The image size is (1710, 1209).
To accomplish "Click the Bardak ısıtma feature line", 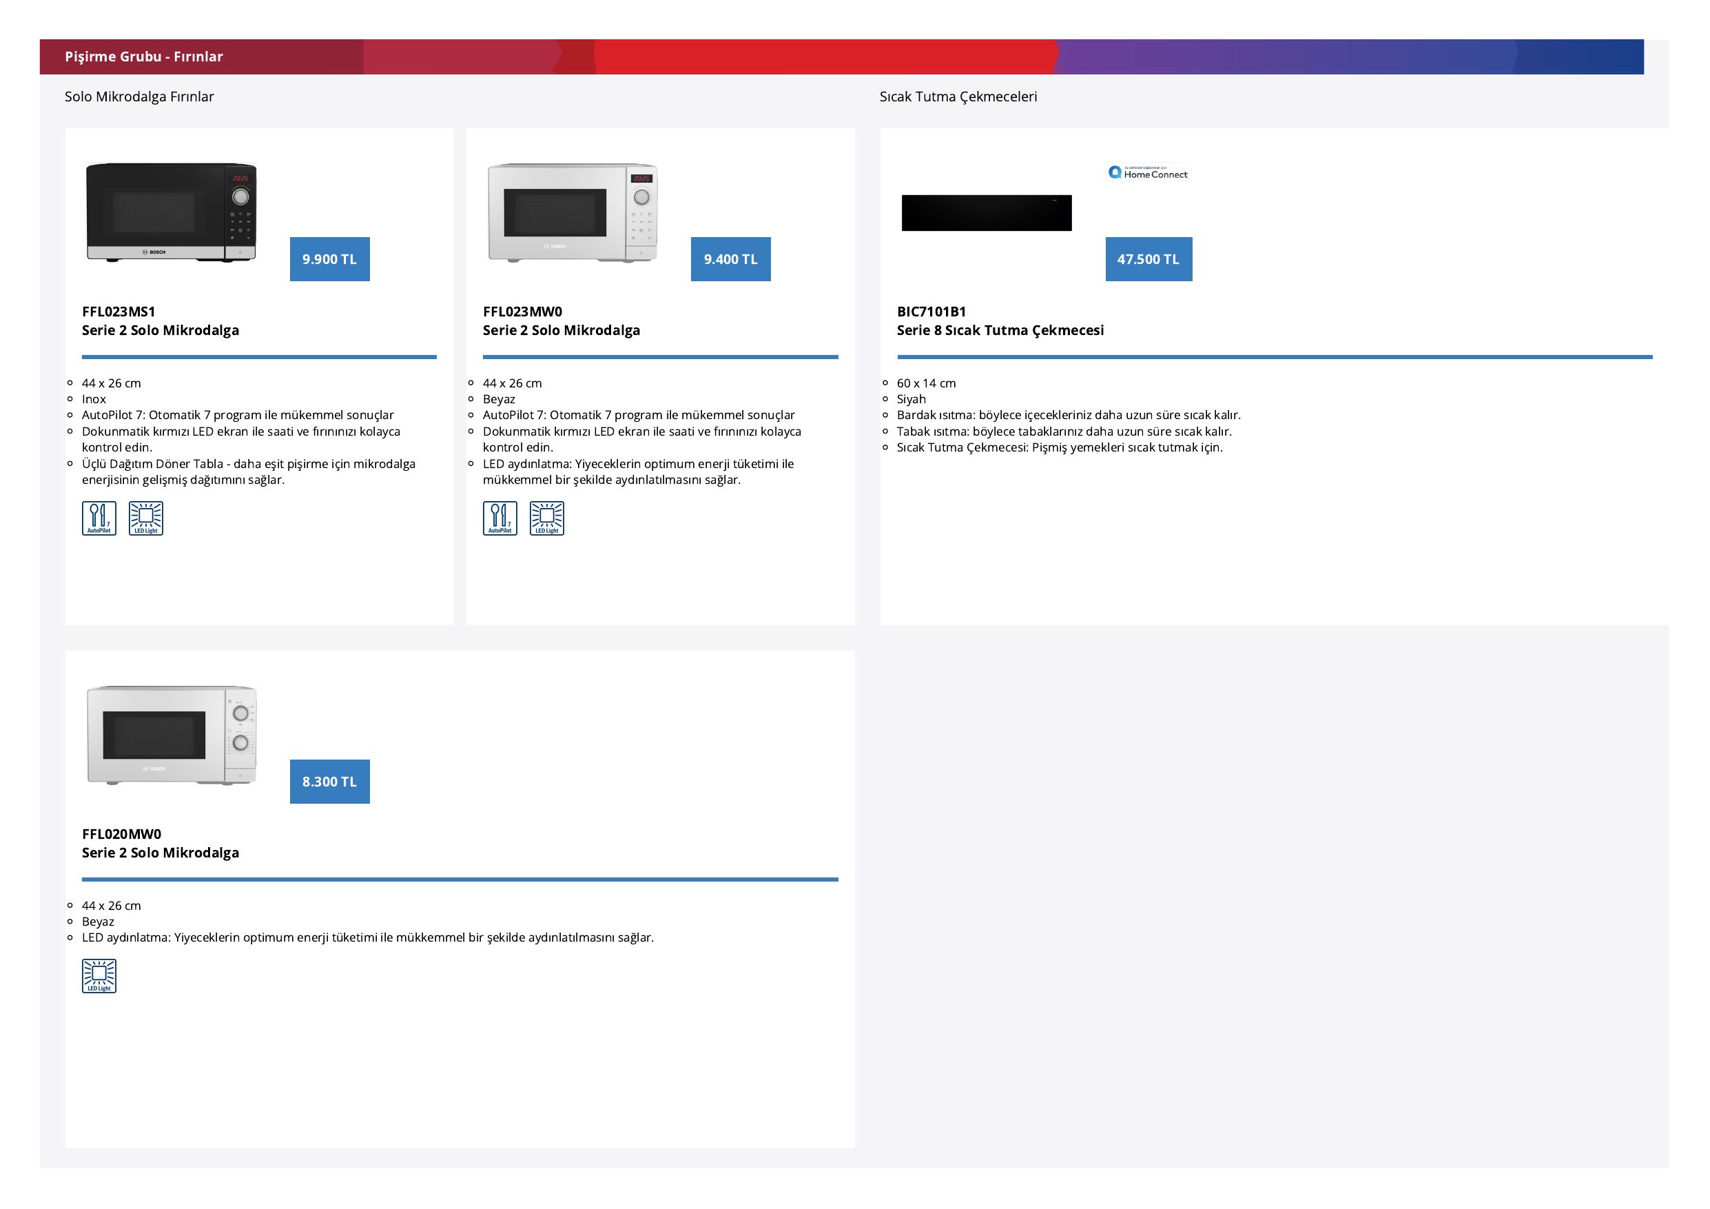I will (x=1068, y=415).
